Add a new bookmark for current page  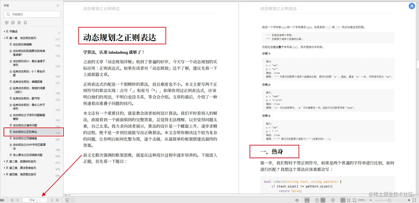tap(19, 23)
